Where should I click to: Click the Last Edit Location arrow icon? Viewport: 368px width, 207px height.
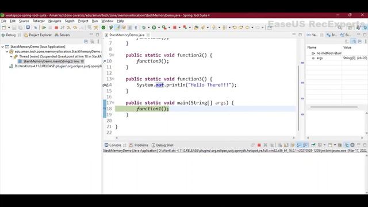235,28
